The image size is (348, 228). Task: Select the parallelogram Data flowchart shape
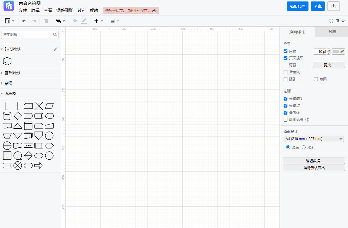tap(49, 106)
